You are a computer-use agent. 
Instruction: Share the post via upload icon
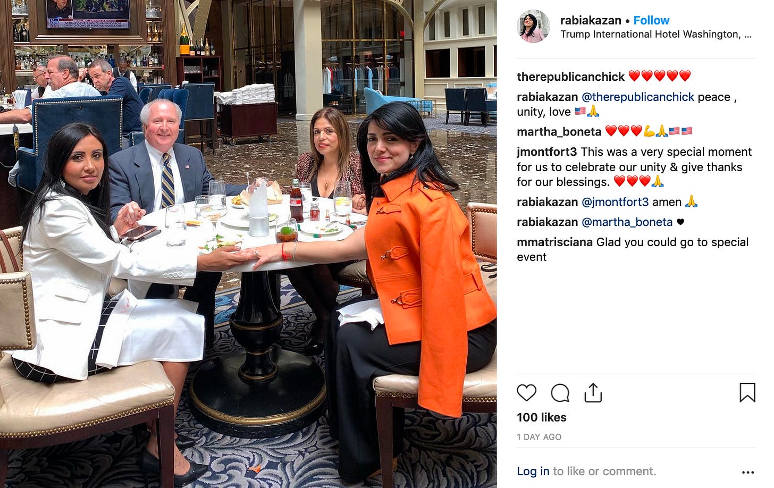593,392
